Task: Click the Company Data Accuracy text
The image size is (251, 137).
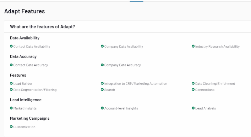Action: pos(122,65)
